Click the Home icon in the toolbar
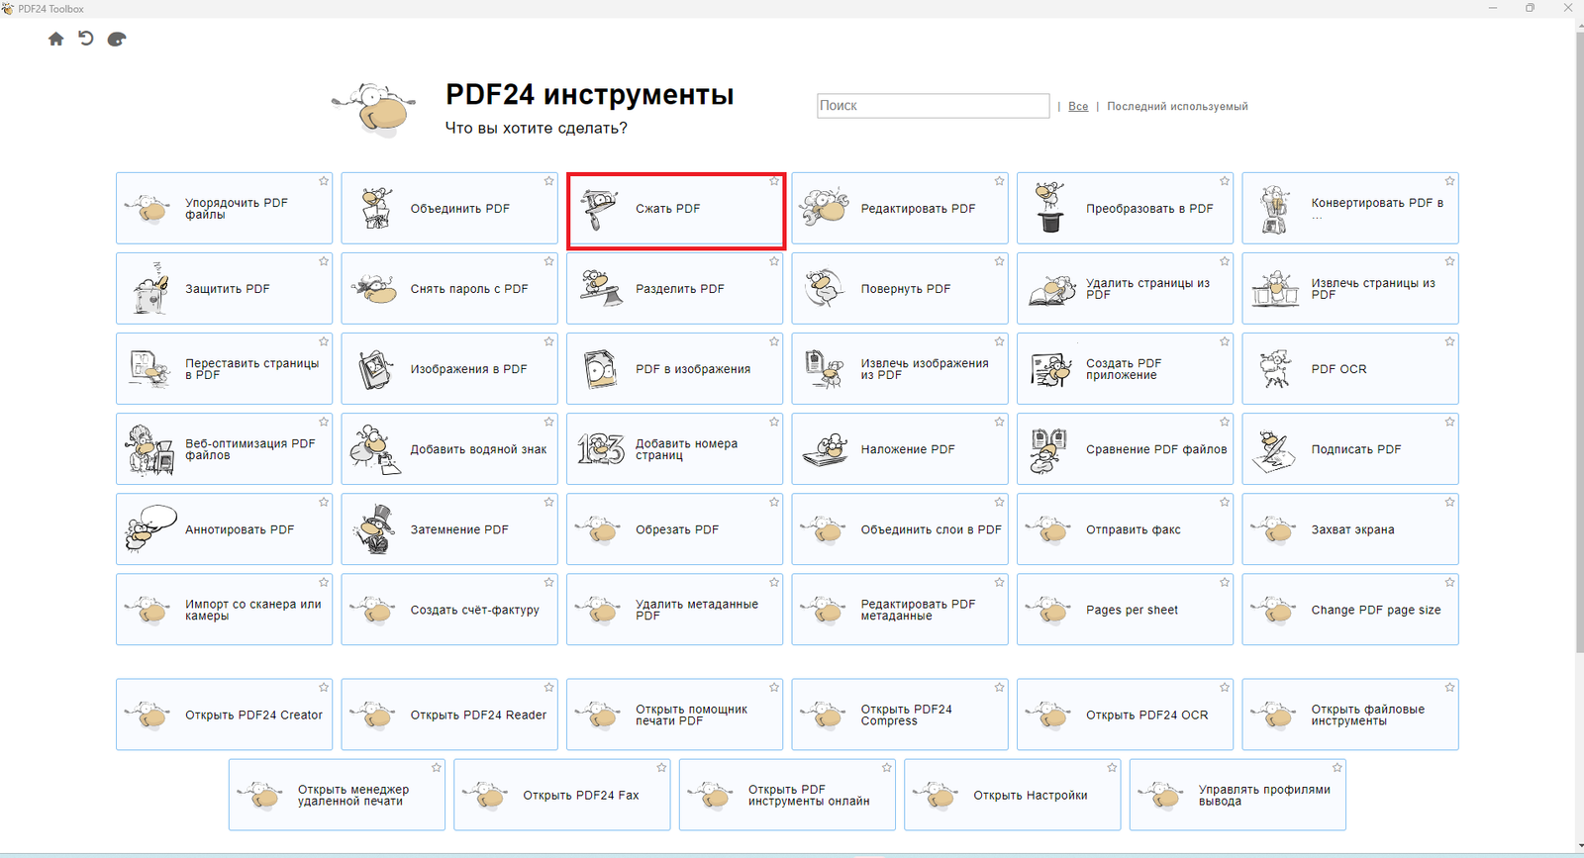The width and height of the screenshot is (1584, 858). pos(55,39)
